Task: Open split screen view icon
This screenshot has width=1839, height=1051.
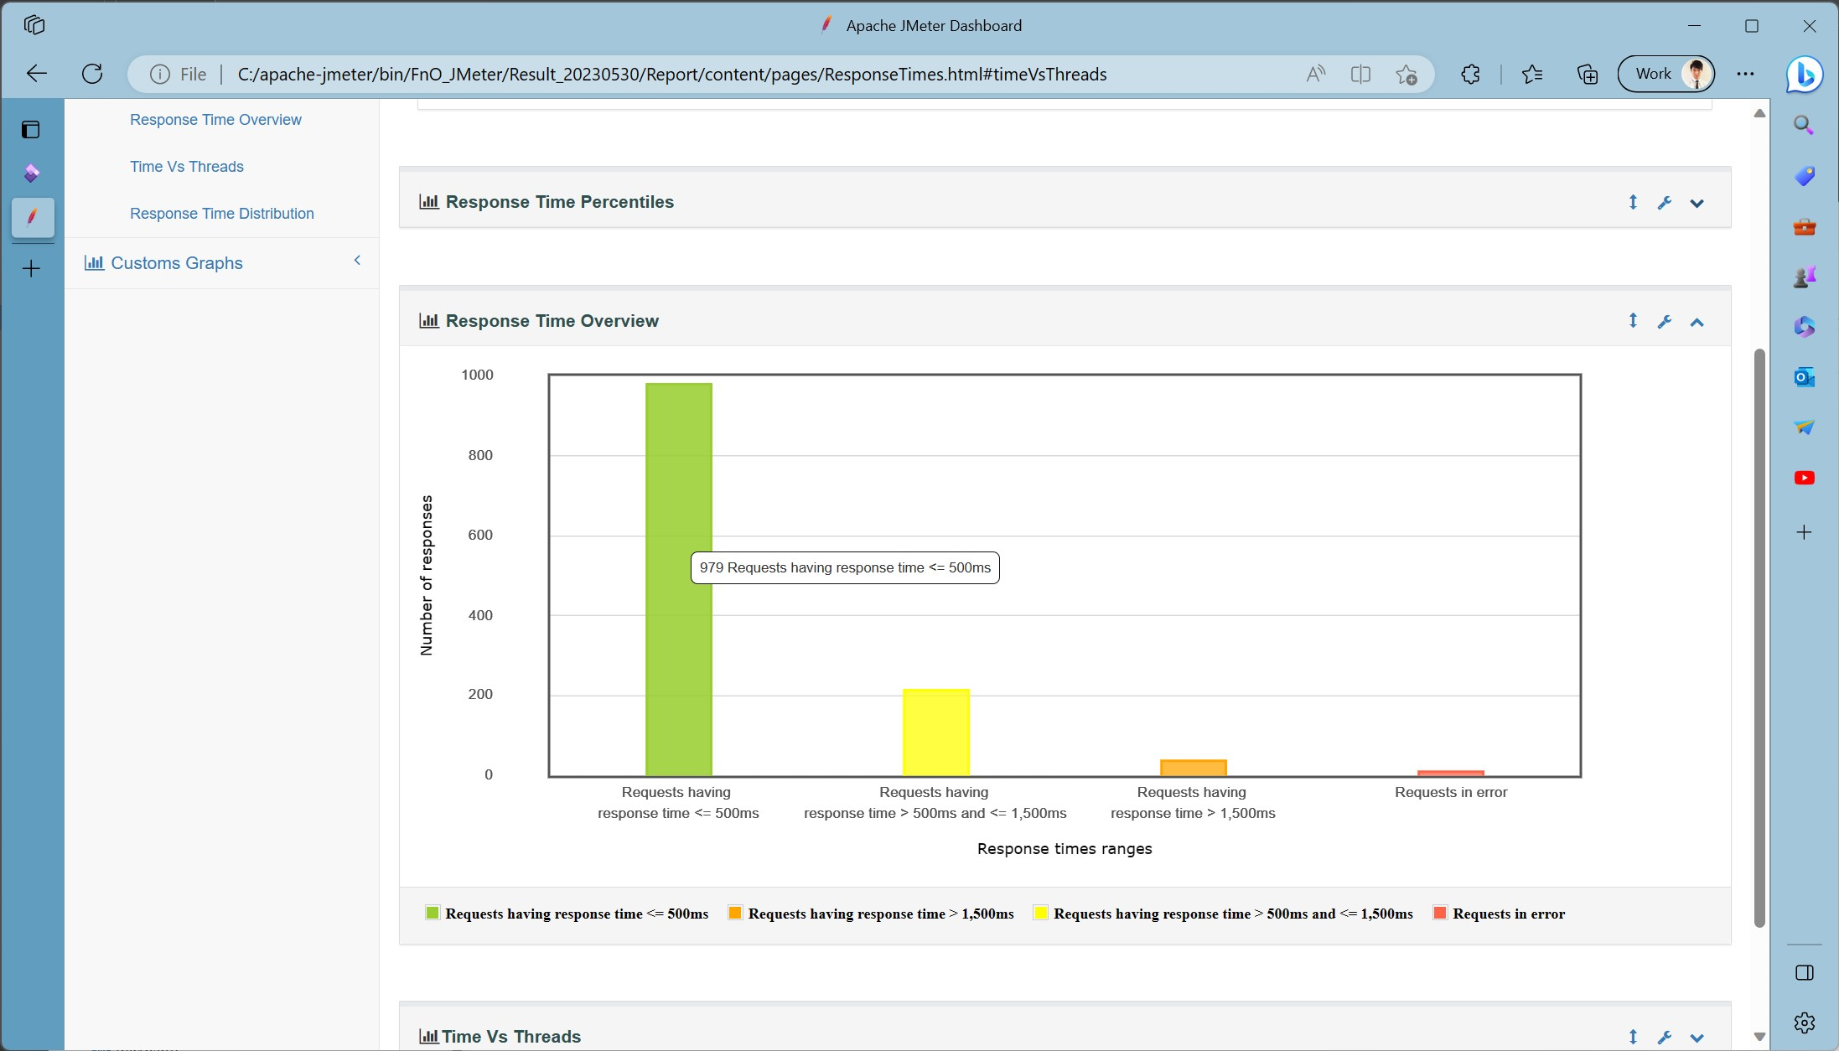Action: [1360, 74]
